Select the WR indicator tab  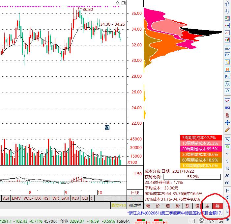56,198
